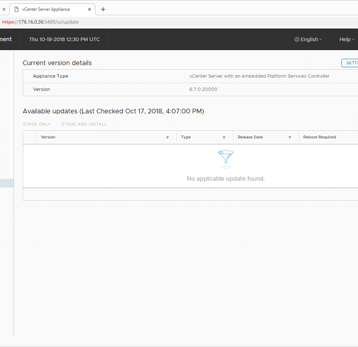Viewport: 358px width, 347px height.
Task: Select the vCenter Server Appliance browser tab
Action: 52,9
